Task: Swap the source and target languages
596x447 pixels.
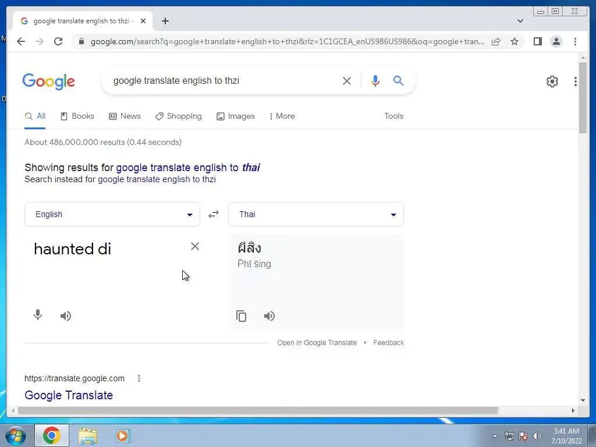Action: pyautogui.click(x=214, y=214)
